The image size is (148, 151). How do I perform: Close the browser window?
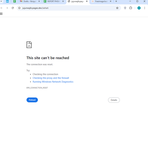tap(144, 1)
